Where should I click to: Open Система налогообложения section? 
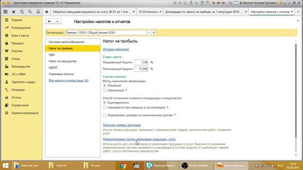72,42
